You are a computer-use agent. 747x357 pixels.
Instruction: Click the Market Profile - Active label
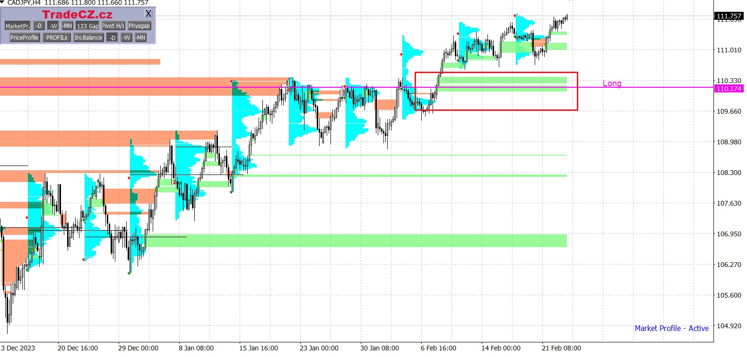[671, 328]
